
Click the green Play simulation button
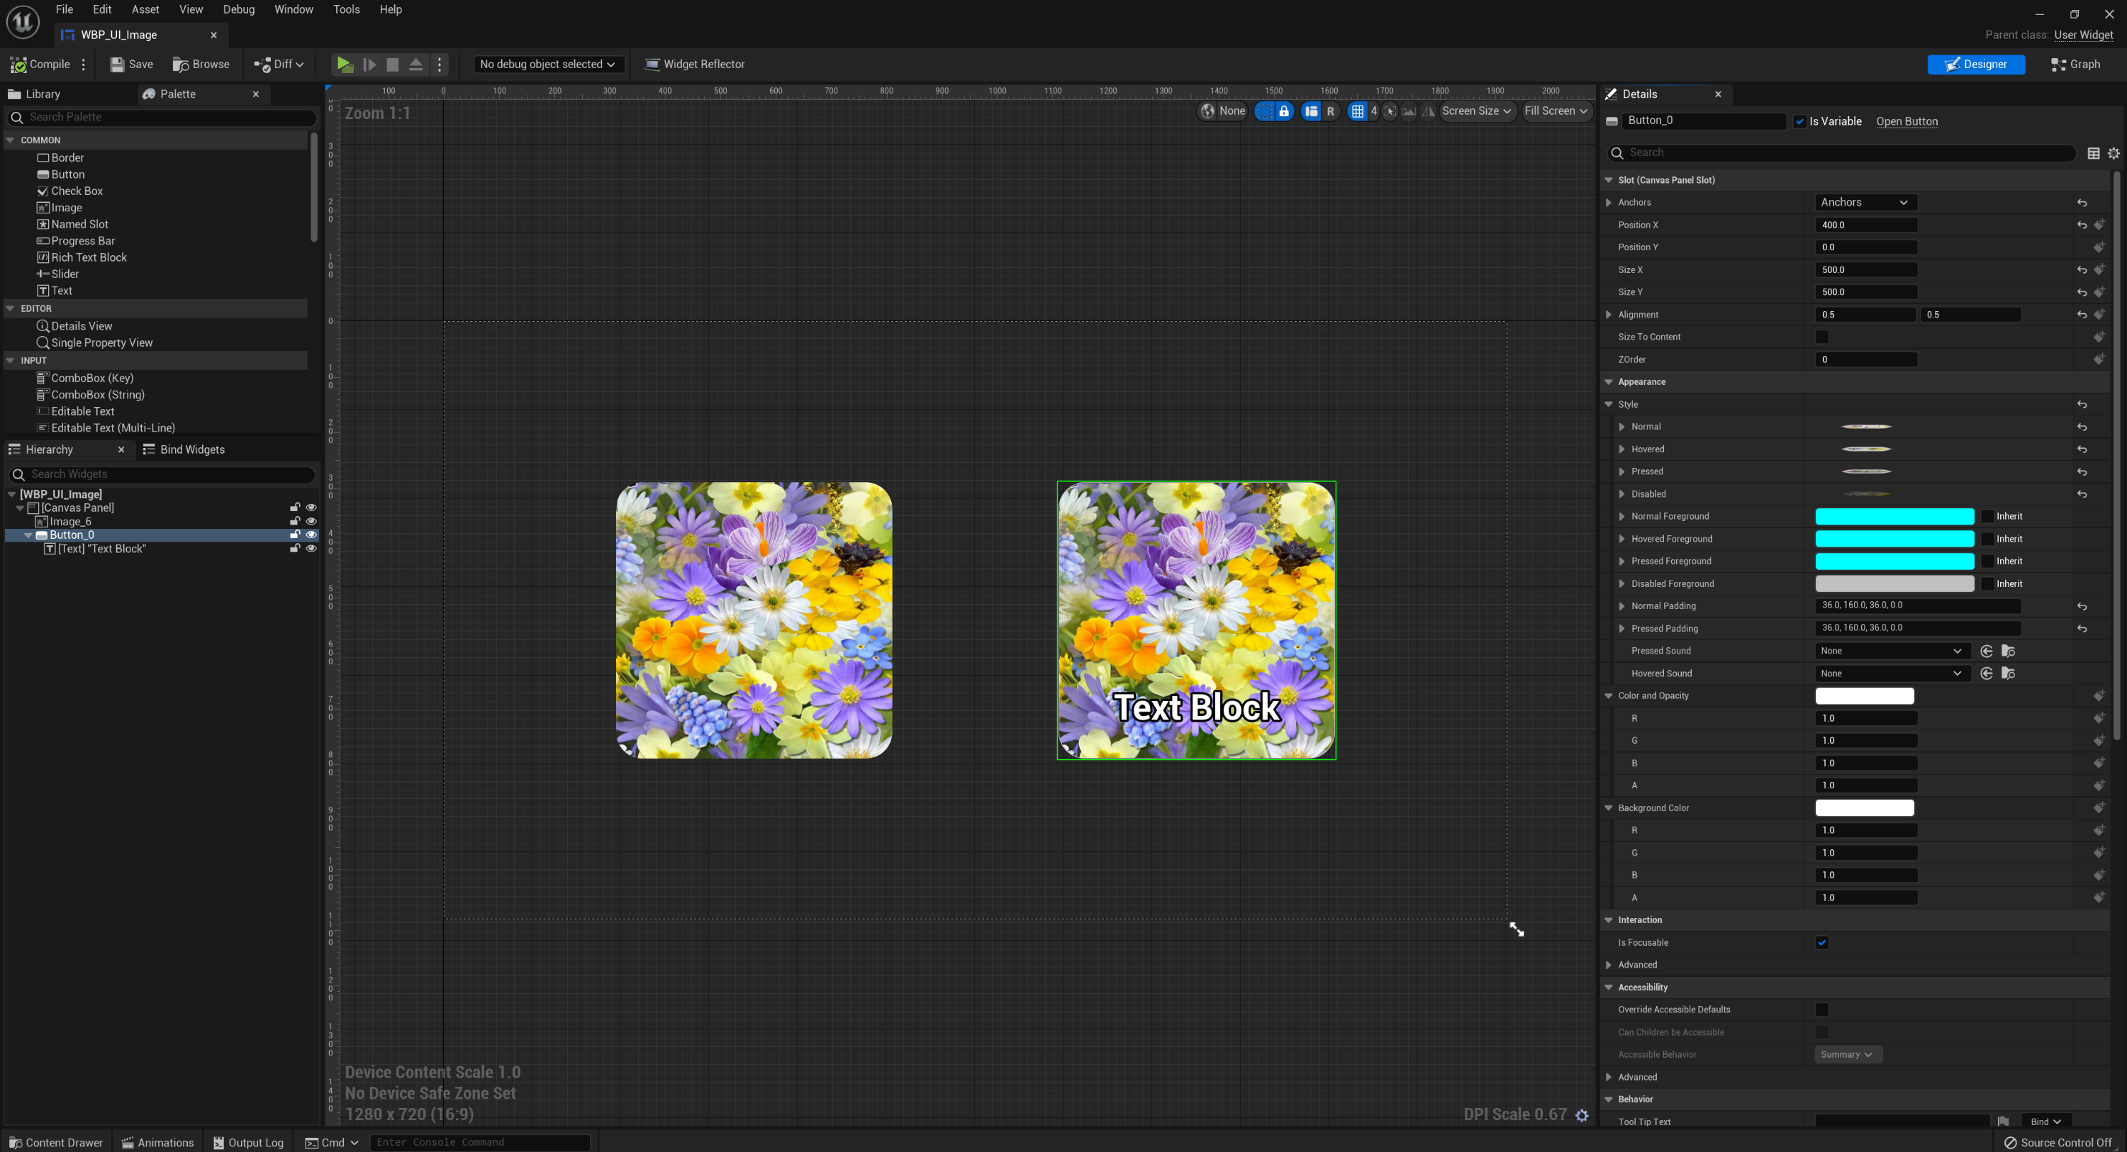[x=345, y=65]
